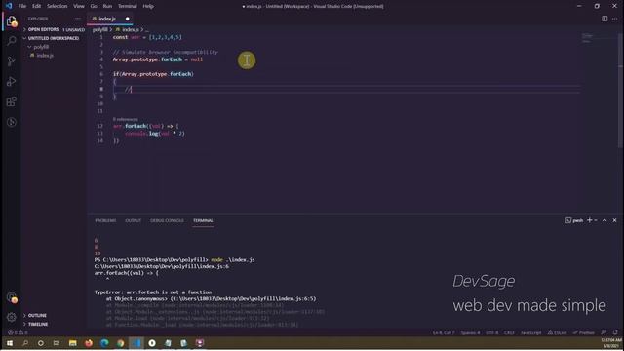This screenshot has width=624, height=351.
Task: Open editor More Actions ellipsis
Action: click(615, 19)
